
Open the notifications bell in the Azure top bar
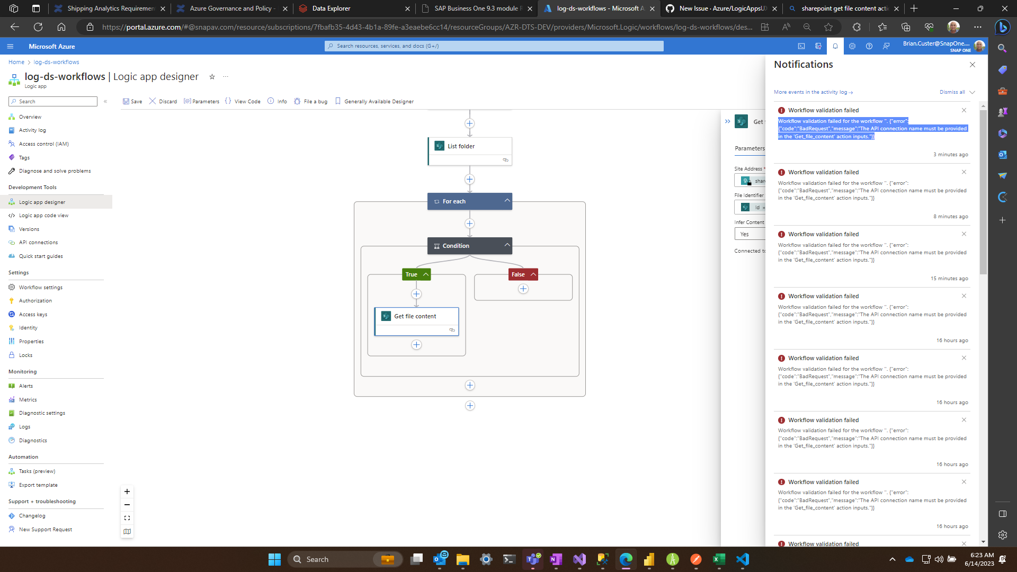(x=836, y=46)
